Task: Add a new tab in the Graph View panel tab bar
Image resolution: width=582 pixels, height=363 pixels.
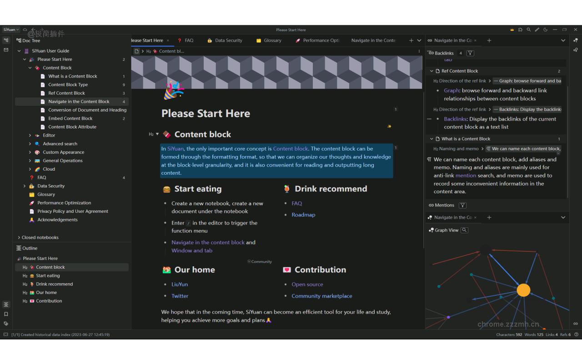Action: [489, 217]
